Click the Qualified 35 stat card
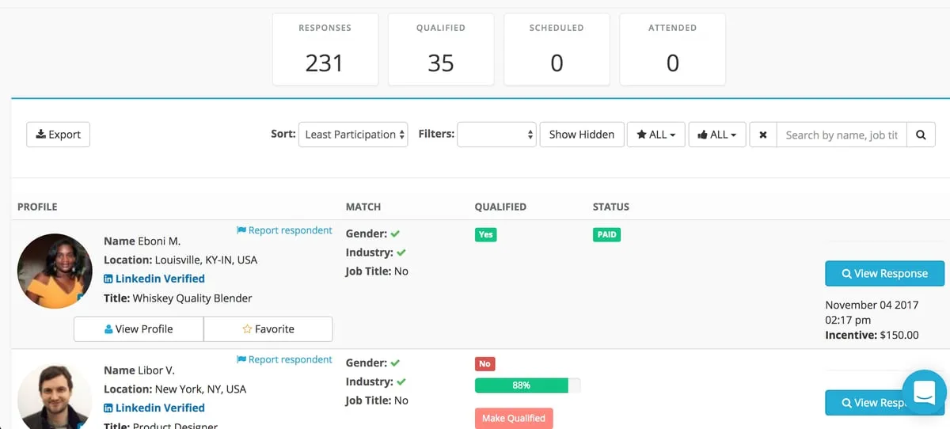This screenshot has width=950, height=429. pos(441,49)
